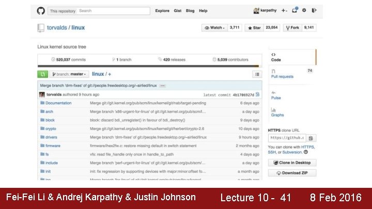Click the repository search field

click(113, 11)
